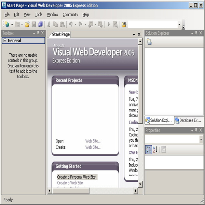This screenshot has width=205, height=205.
Task: Click the Paste clipboard icon
Action: [62, 25]
